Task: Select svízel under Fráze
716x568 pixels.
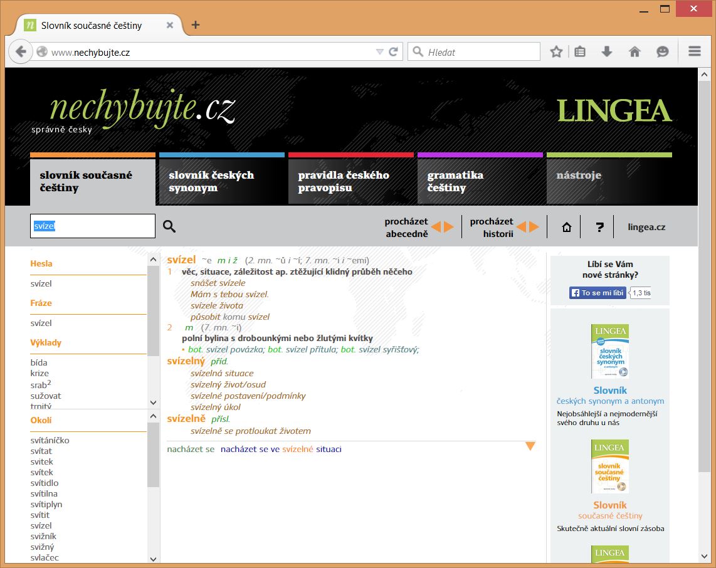Action: (41, 323)
